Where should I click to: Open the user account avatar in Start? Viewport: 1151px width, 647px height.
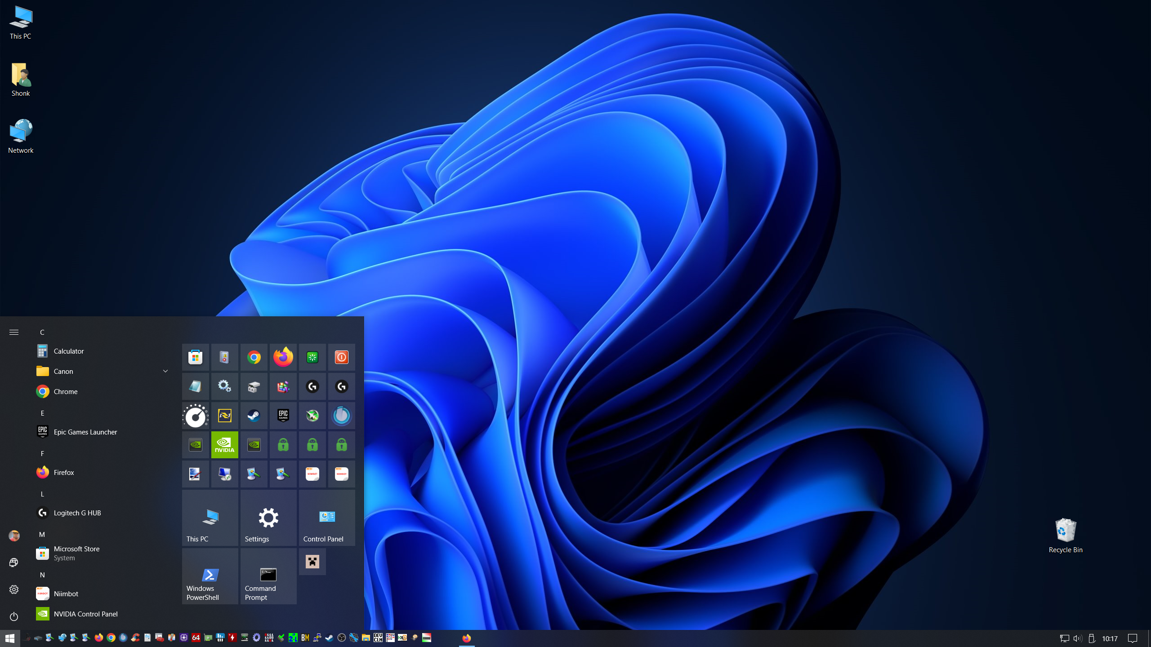point(14,536)
